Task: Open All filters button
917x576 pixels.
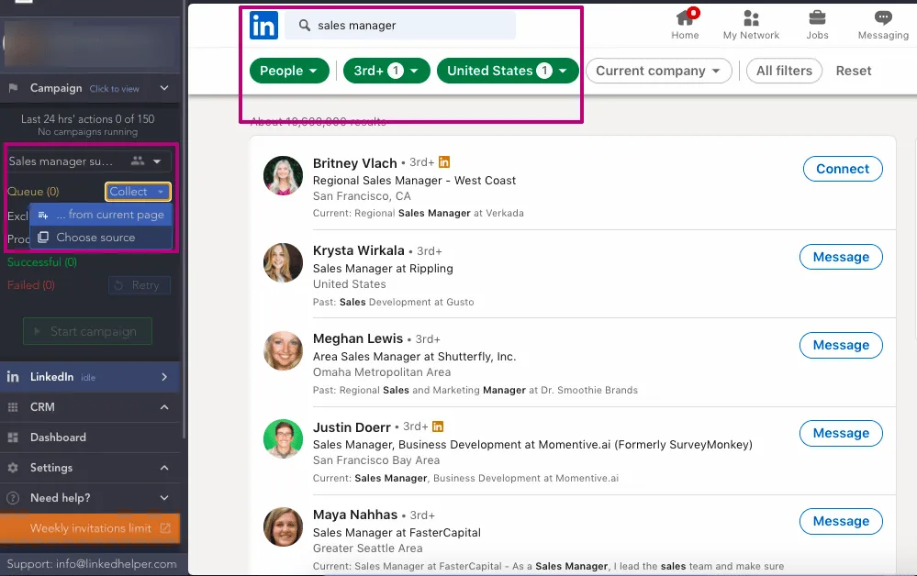Action: 784,71
